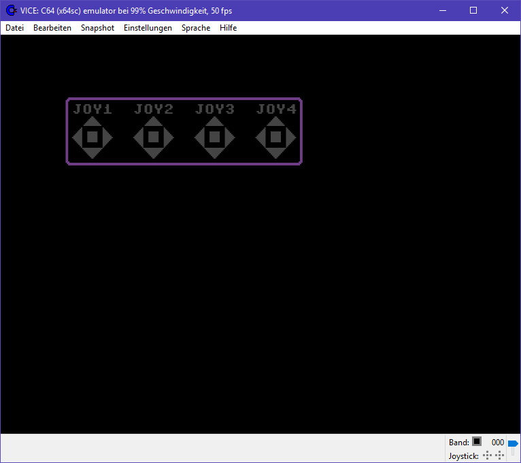The height and width of the screenshot is (463, 521).
Task: Click the left arrow of JOY1
Action: pyautogui.click(x=76, y=138)
